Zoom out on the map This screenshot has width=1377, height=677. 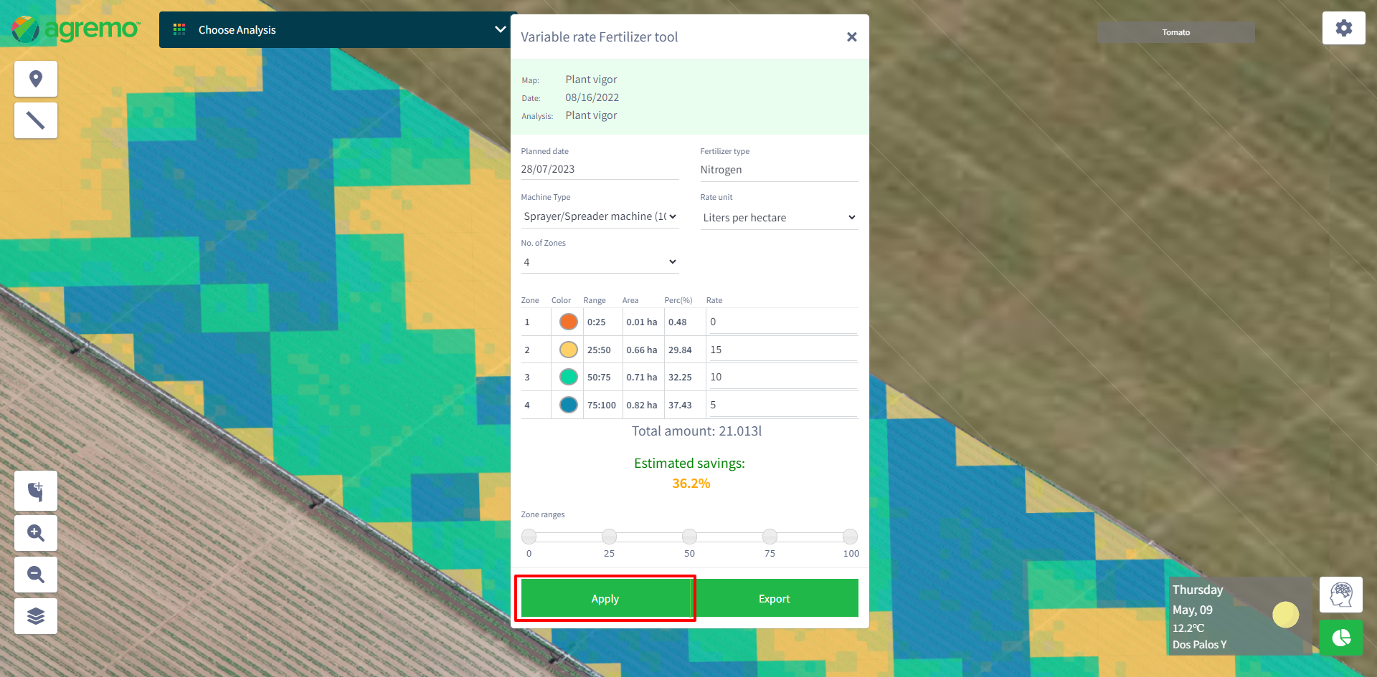point(36,575)
